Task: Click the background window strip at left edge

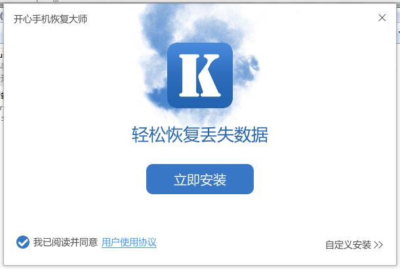Action: [1, 77]
